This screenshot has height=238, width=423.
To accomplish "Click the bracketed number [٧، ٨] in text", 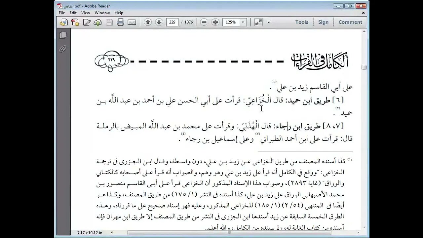I will 334,126.
